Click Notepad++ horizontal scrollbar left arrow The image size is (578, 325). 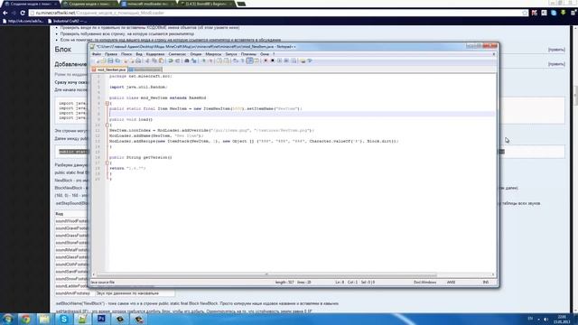point(94,274)
